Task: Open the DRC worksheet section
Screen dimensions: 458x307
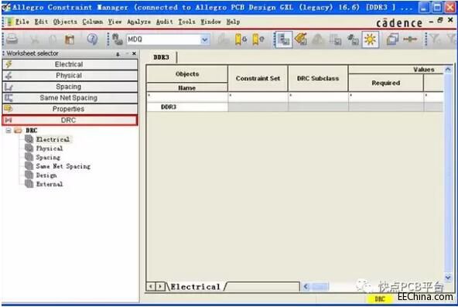Action: (x=70, y=120)
